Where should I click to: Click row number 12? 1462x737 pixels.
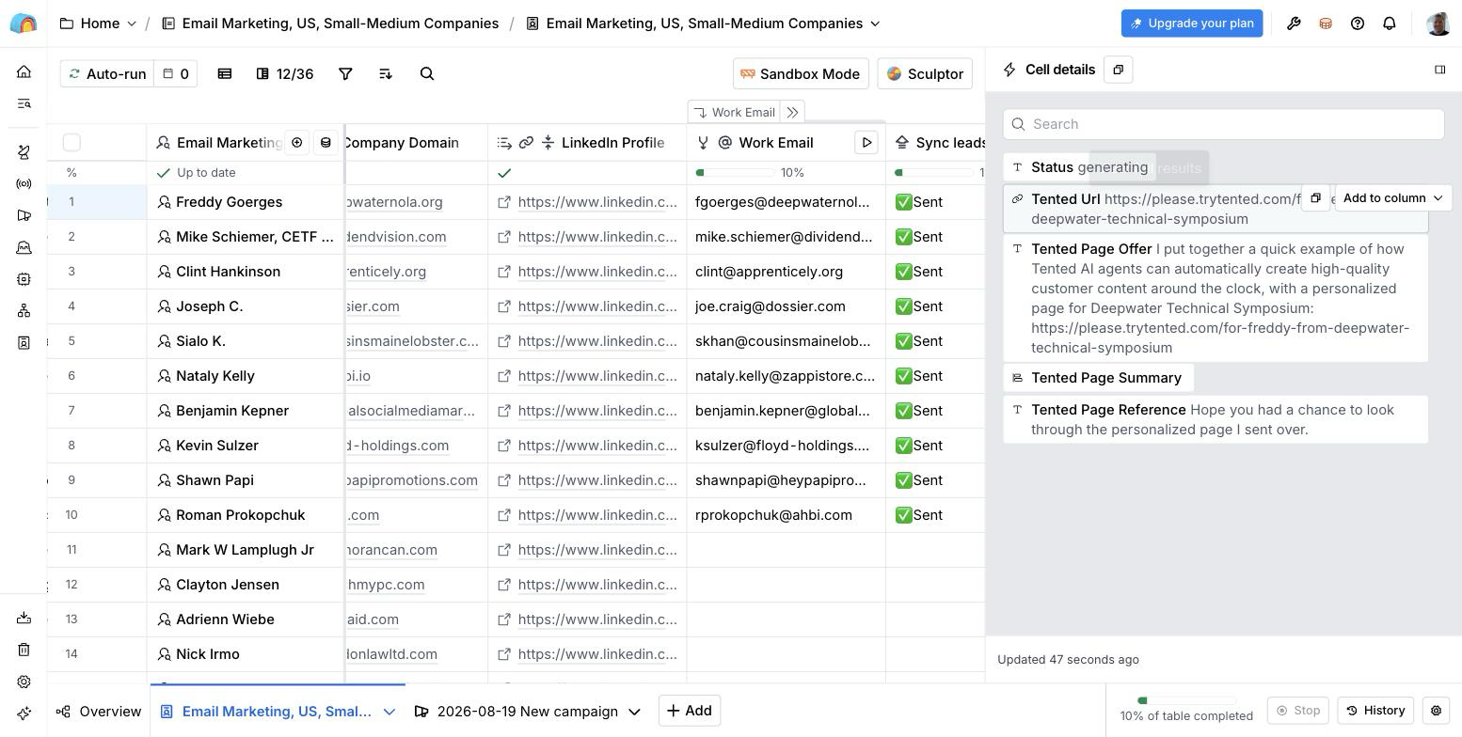[x=72, y=585]
